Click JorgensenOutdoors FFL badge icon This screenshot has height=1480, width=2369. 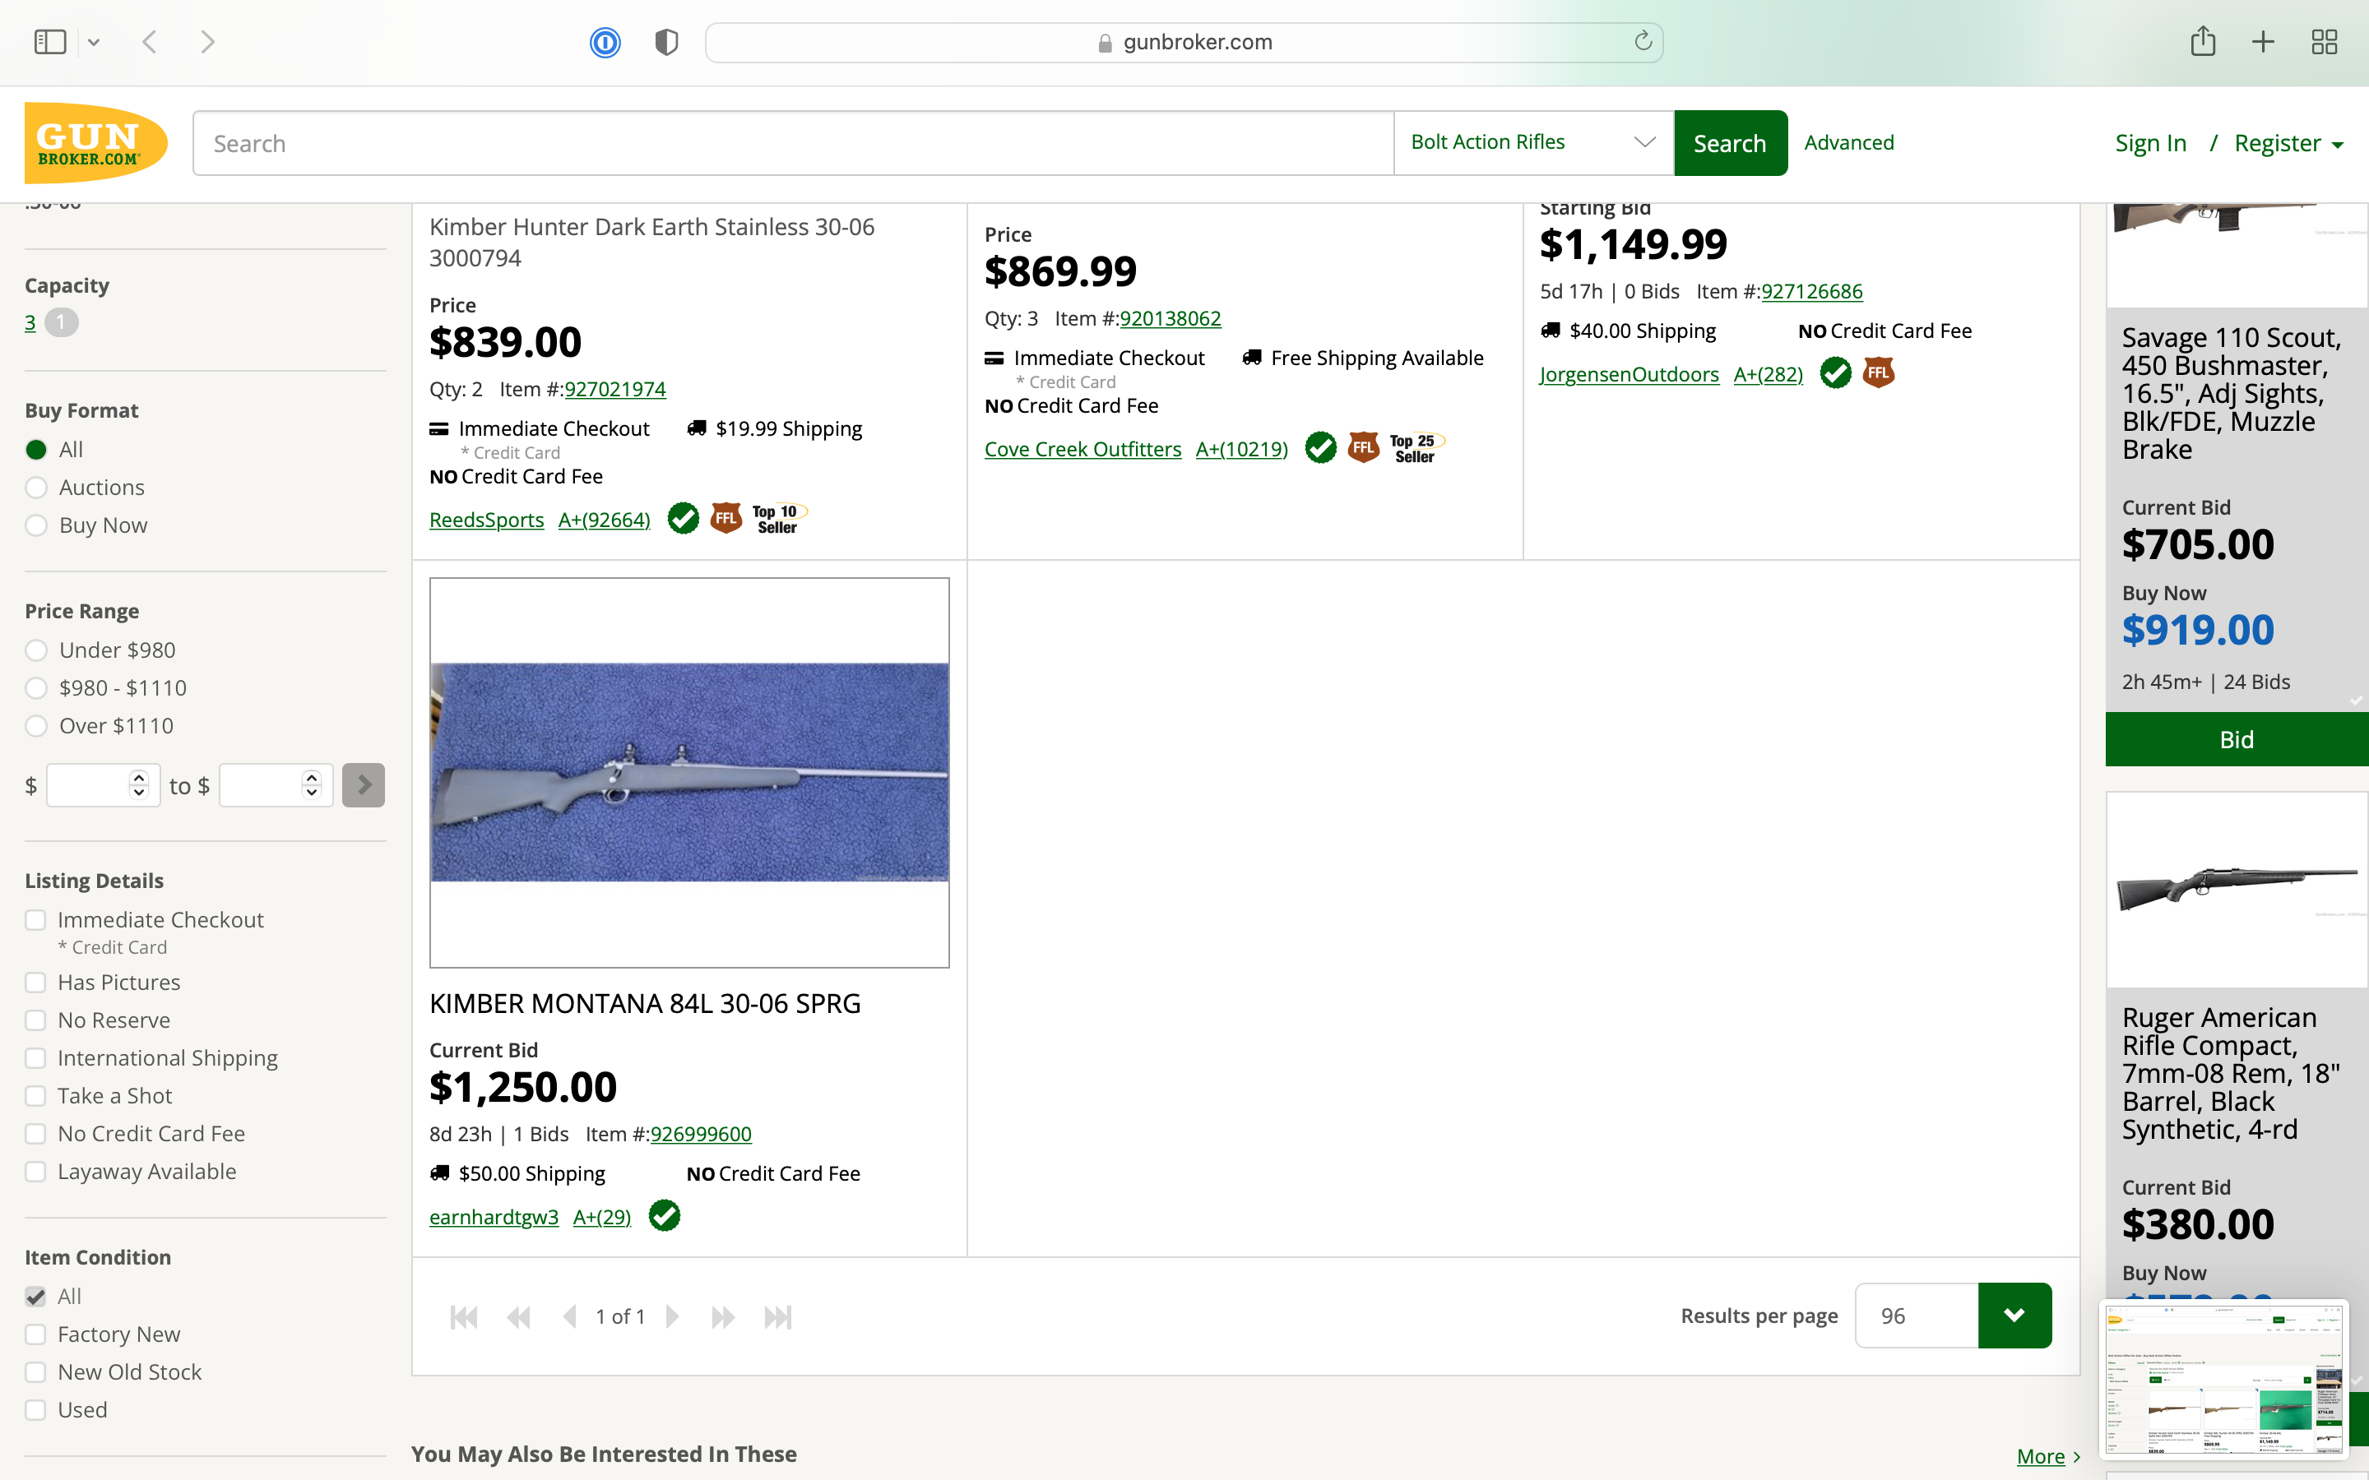1879,373
